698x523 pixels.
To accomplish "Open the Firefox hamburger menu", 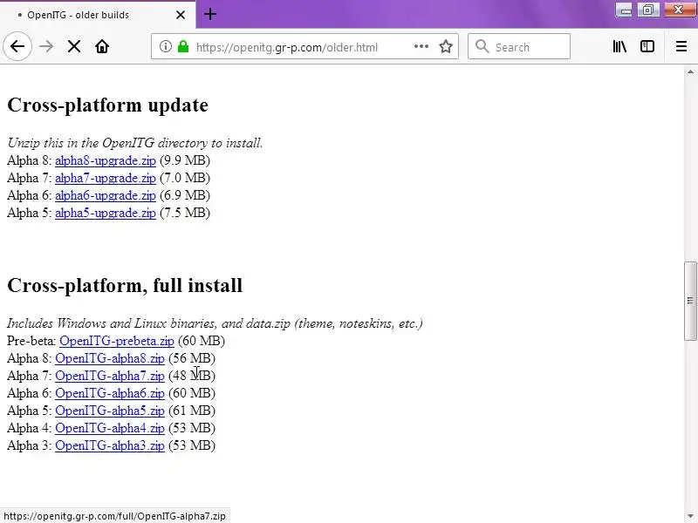I will click(681, 46).
